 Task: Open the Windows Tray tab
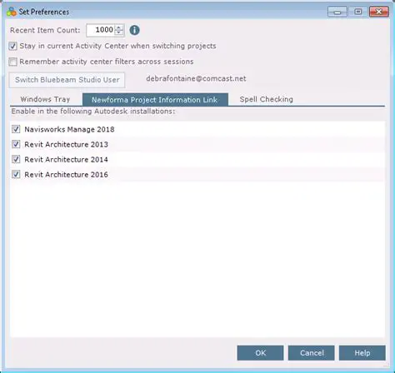point(45,99)
